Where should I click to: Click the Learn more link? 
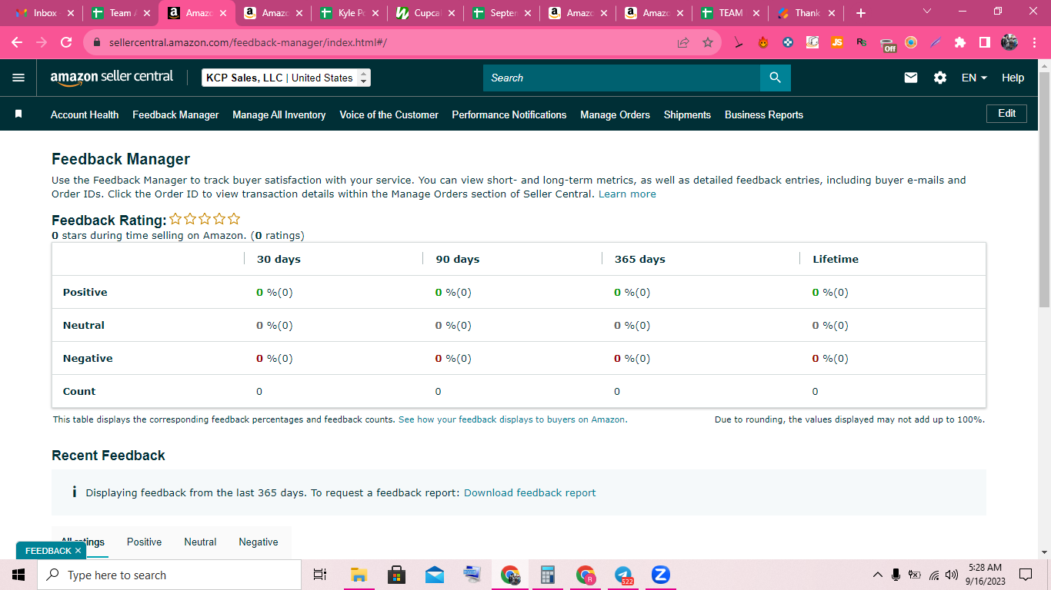pos(627,194)
